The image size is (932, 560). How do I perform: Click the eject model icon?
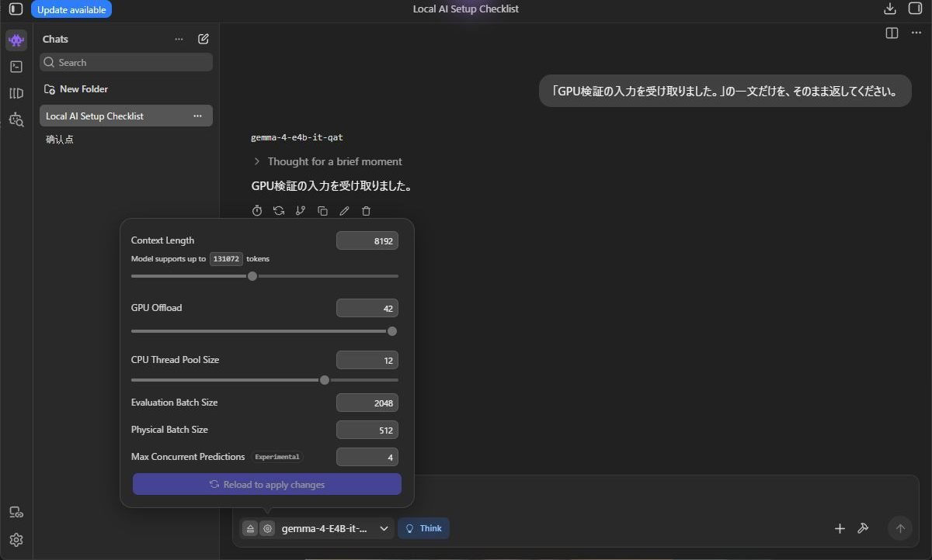(250, 528)
